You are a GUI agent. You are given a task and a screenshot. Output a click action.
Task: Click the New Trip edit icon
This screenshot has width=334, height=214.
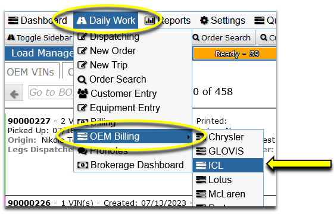click(x=82, y=65)
